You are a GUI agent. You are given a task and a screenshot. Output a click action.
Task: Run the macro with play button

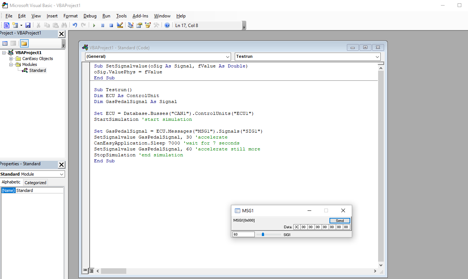click(x=94, y=25)
